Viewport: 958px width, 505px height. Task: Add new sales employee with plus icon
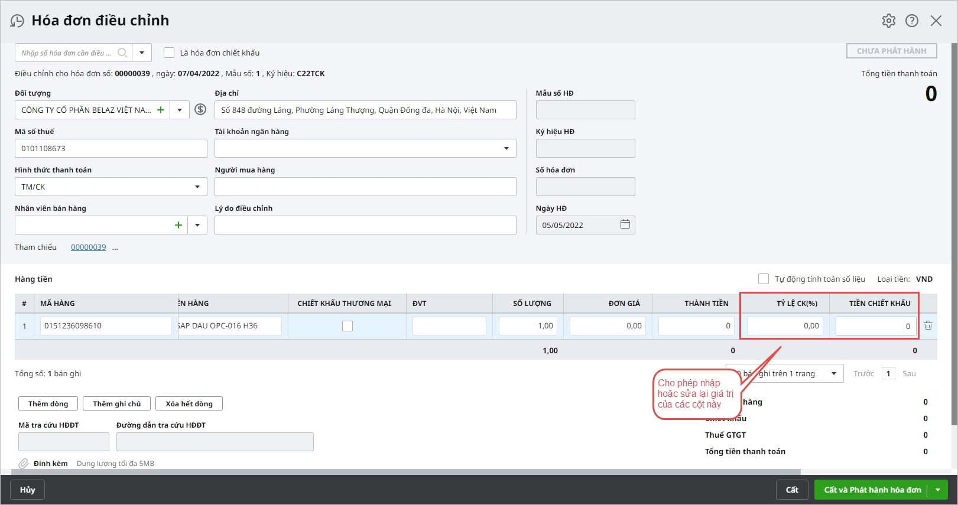(178, 225)
